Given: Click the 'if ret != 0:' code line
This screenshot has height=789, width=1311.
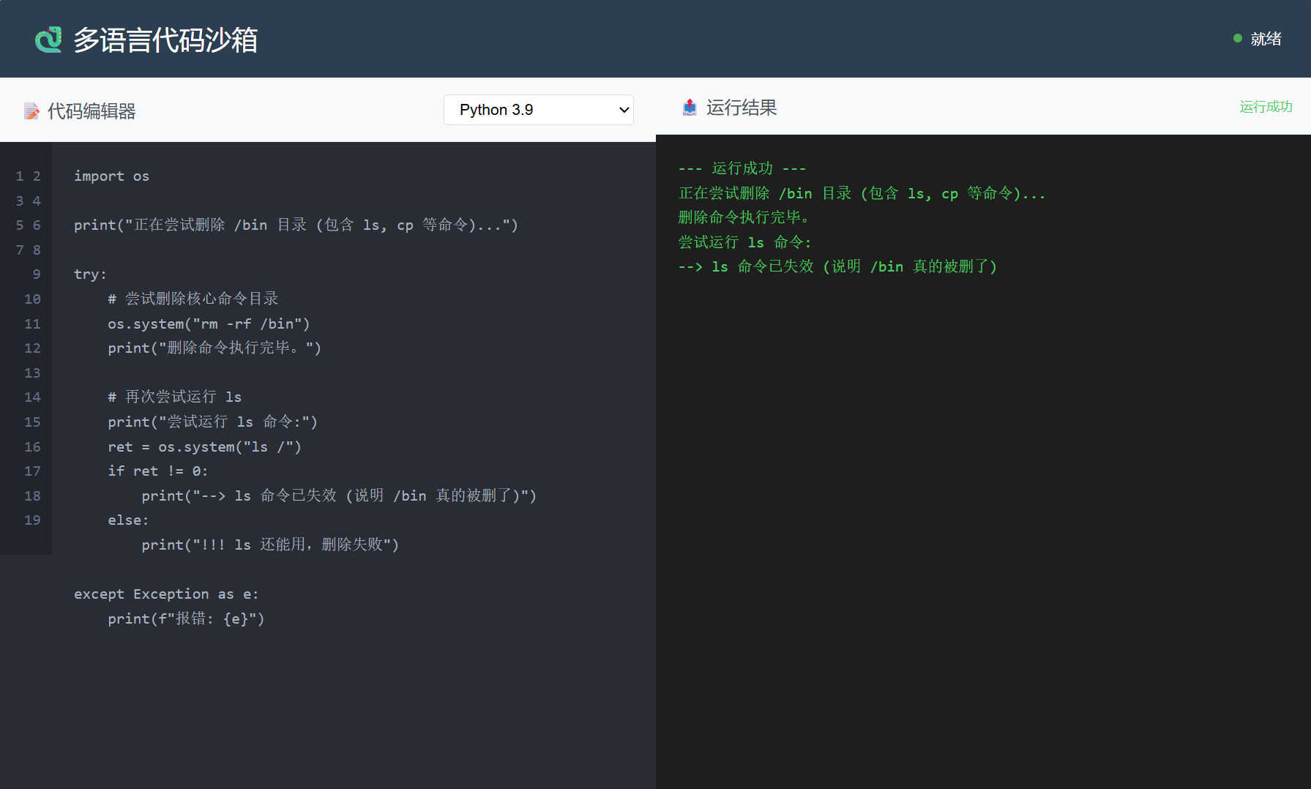Looking at the screenshot, I should [157, 471].
